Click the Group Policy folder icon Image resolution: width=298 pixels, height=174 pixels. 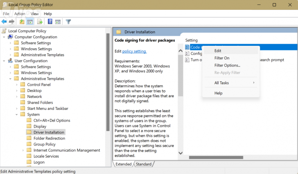(29, 144)
